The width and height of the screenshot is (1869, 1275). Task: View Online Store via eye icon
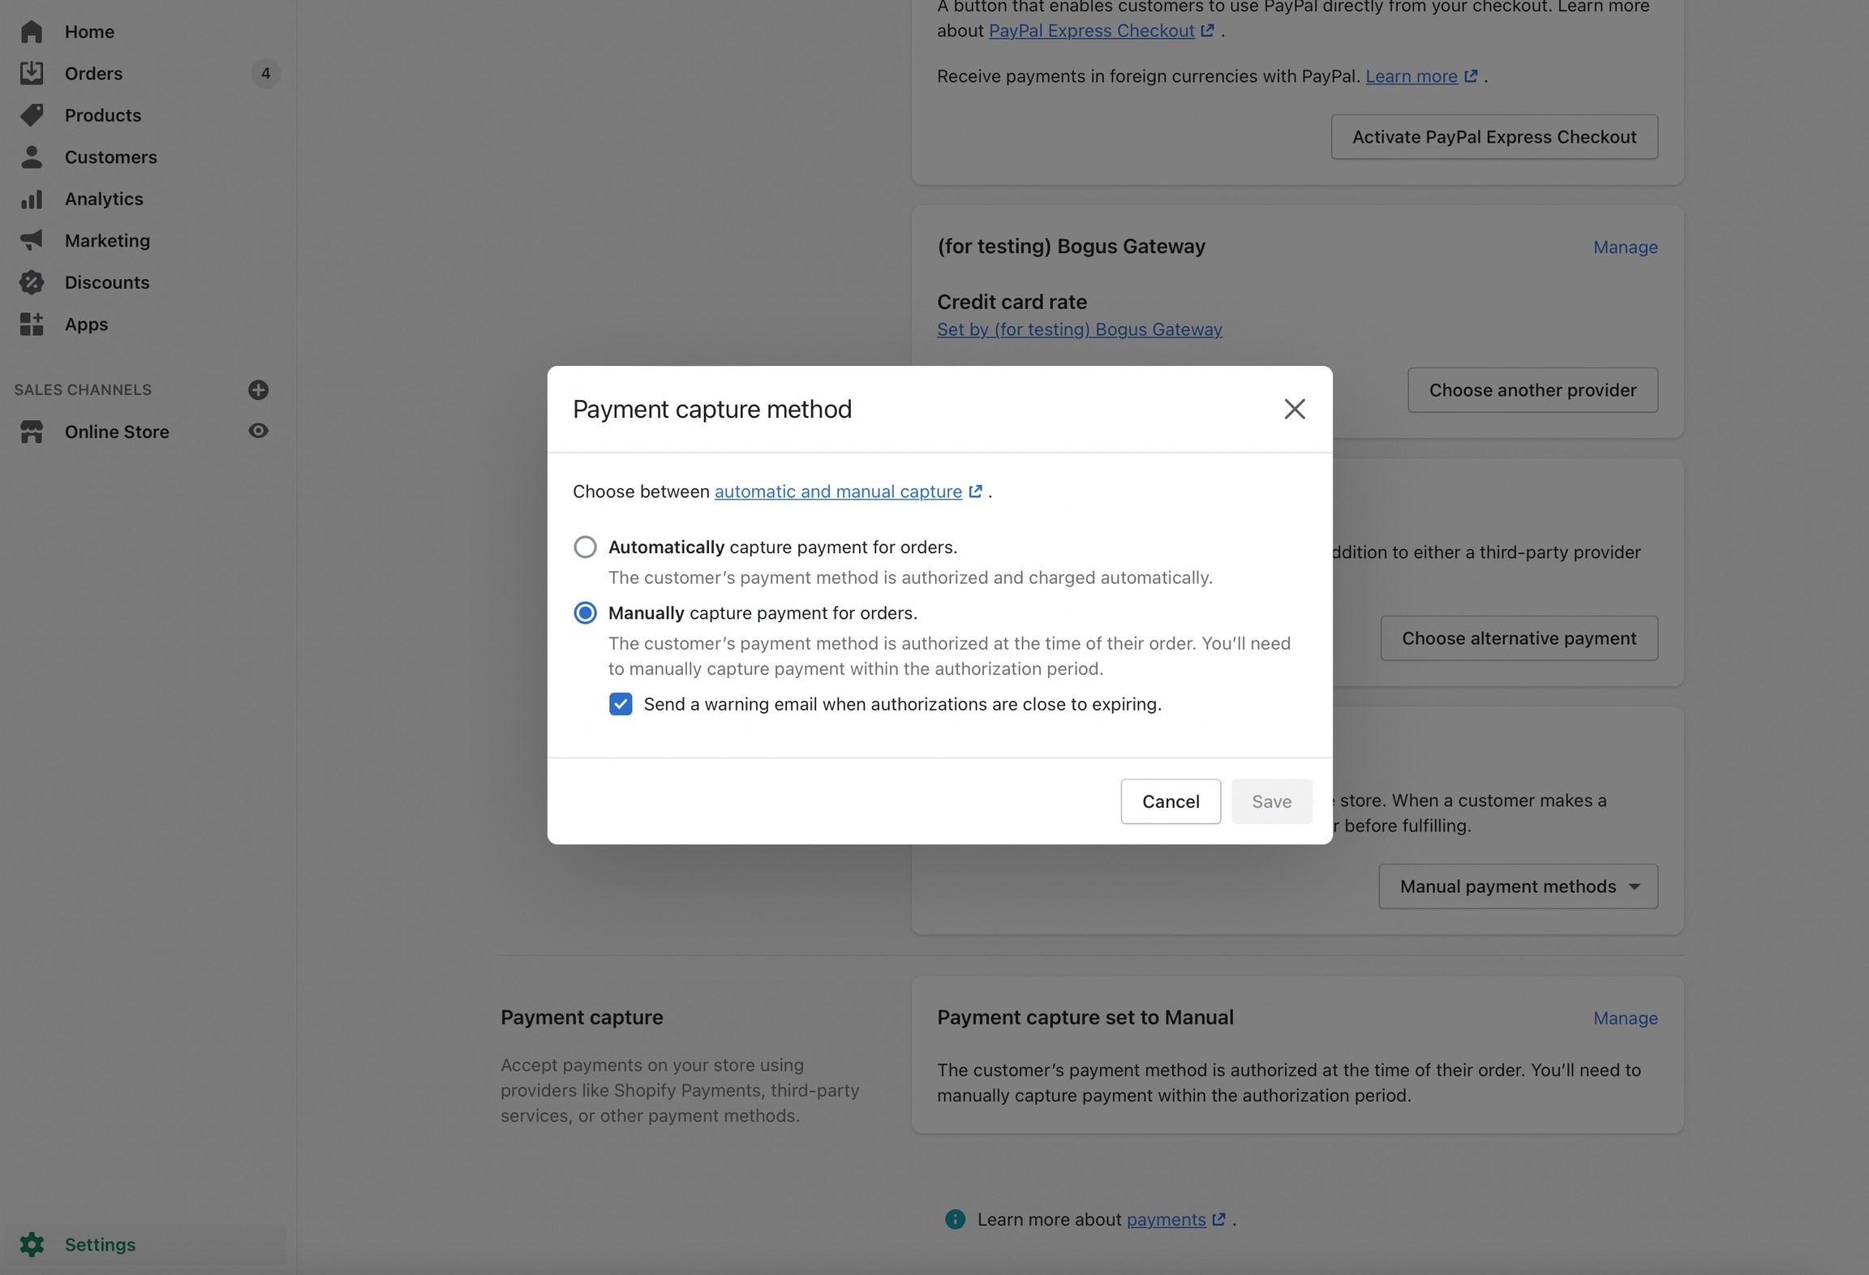pos(258,431)
